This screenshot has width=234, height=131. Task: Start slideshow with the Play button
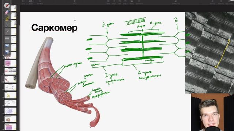point(75,2)
